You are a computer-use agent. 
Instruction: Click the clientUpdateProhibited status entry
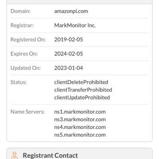[82, 97]
